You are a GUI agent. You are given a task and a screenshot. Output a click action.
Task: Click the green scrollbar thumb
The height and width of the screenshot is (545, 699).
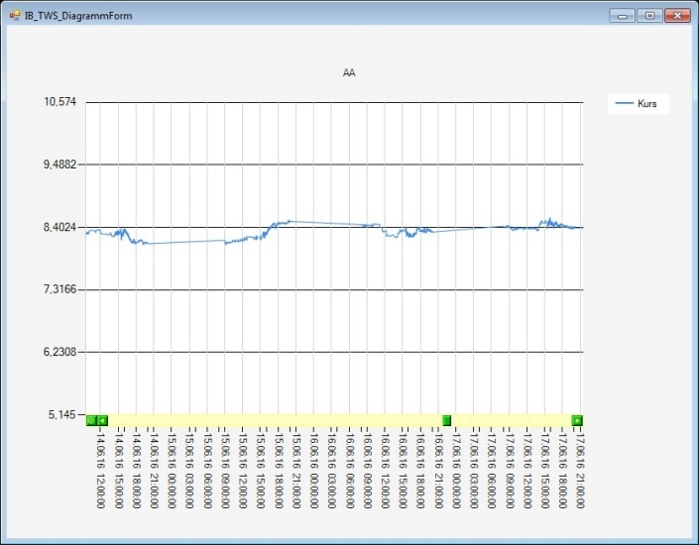coord(447,420)
